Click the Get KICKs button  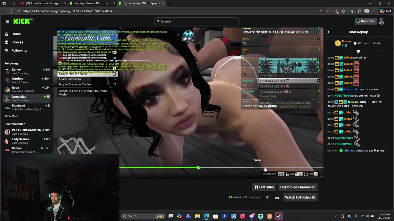pyautogui.click(x=366, y=21)
